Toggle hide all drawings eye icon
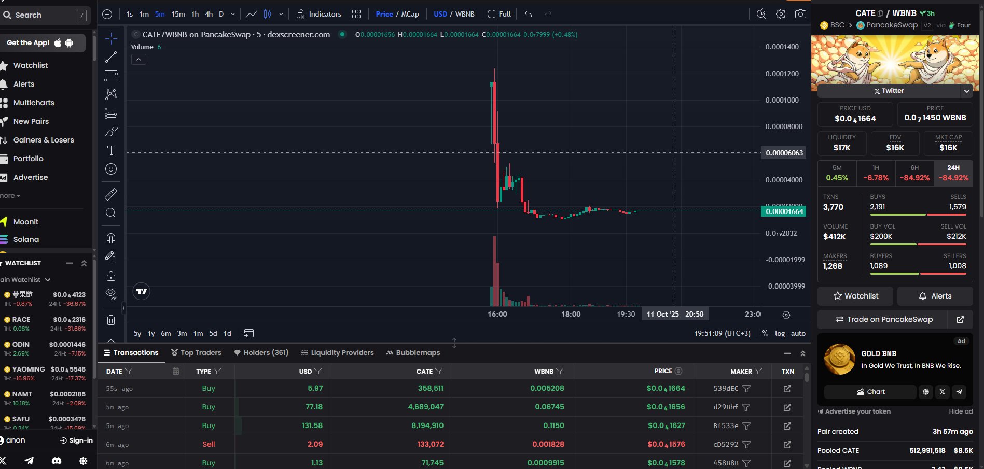 pyautogui.click(x=111, y=294)
